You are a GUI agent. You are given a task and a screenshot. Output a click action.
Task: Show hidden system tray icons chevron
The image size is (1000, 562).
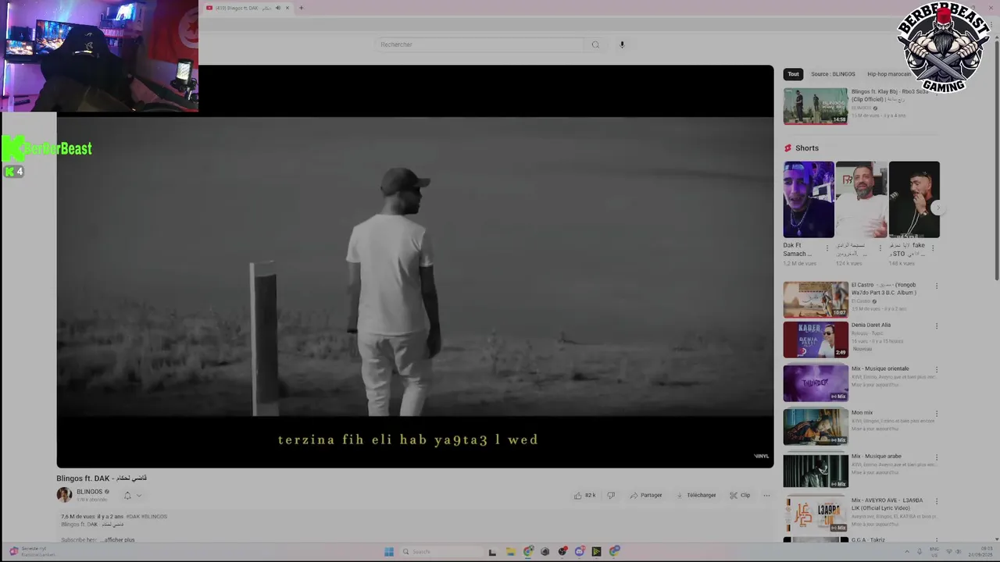click(907, 552)
